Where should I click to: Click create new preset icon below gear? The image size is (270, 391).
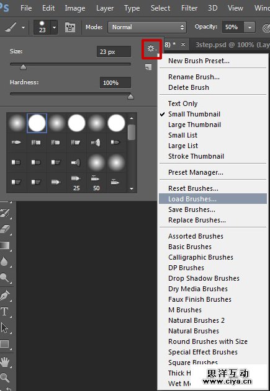148,67
